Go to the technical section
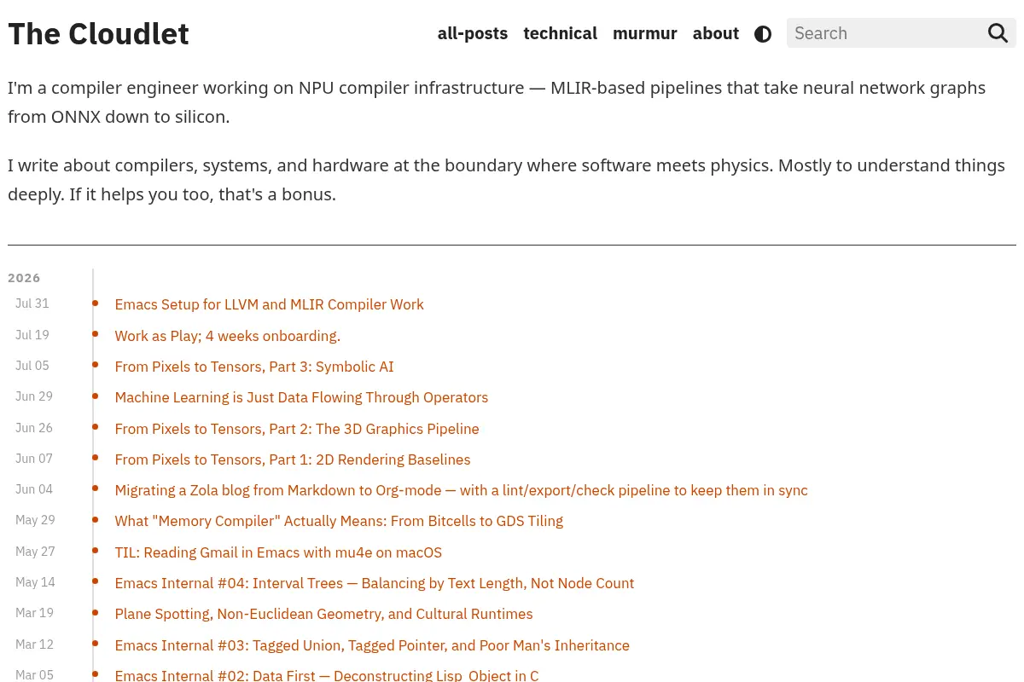The height and width of the screenshot is (682, 1024). [560, 33]
